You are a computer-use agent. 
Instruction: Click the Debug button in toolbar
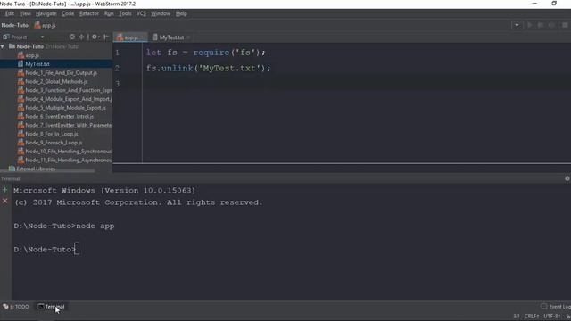tap(541, 25)
